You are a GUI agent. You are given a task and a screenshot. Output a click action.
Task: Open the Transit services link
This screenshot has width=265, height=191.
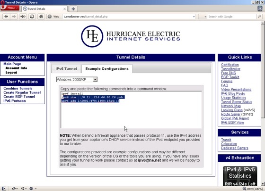click(x=226, y=140)
